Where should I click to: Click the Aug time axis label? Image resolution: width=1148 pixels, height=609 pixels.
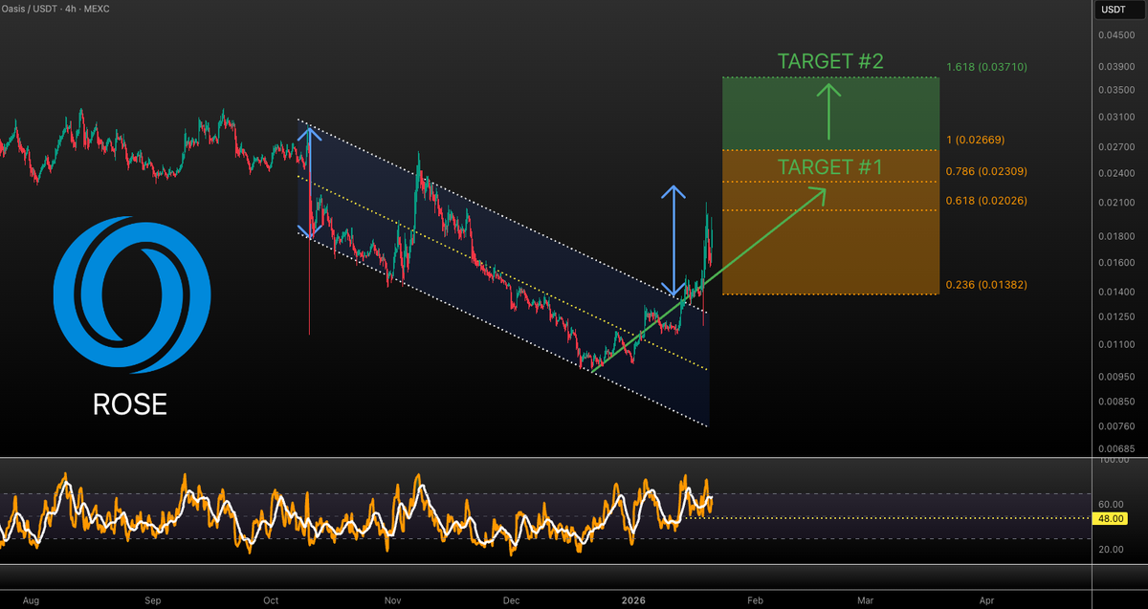point(30,600)
